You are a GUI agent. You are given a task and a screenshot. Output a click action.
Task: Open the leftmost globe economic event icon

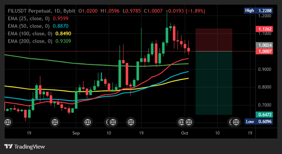tap(8, 122)
